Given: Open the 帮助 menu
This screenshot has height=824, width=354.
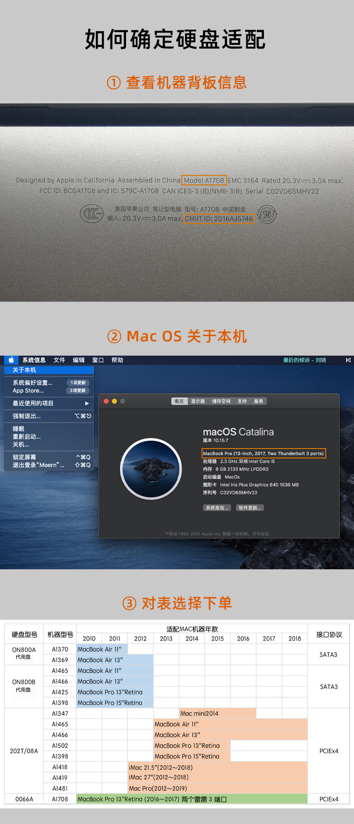Looking at the screenshot, I should (118, 360).
